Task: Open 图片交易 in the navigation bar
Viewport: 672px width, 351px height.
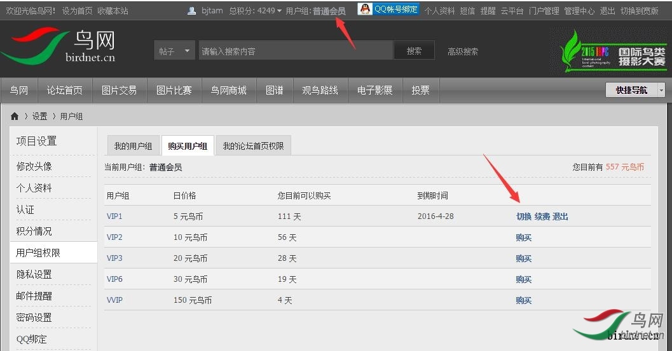Action: [x=119, y=90]
